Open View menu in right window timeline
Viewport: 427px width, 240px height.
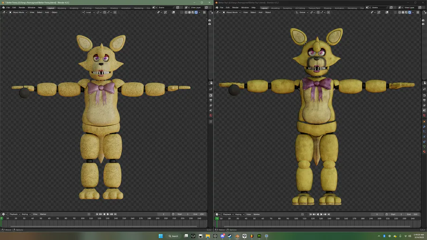click(249, 214)
